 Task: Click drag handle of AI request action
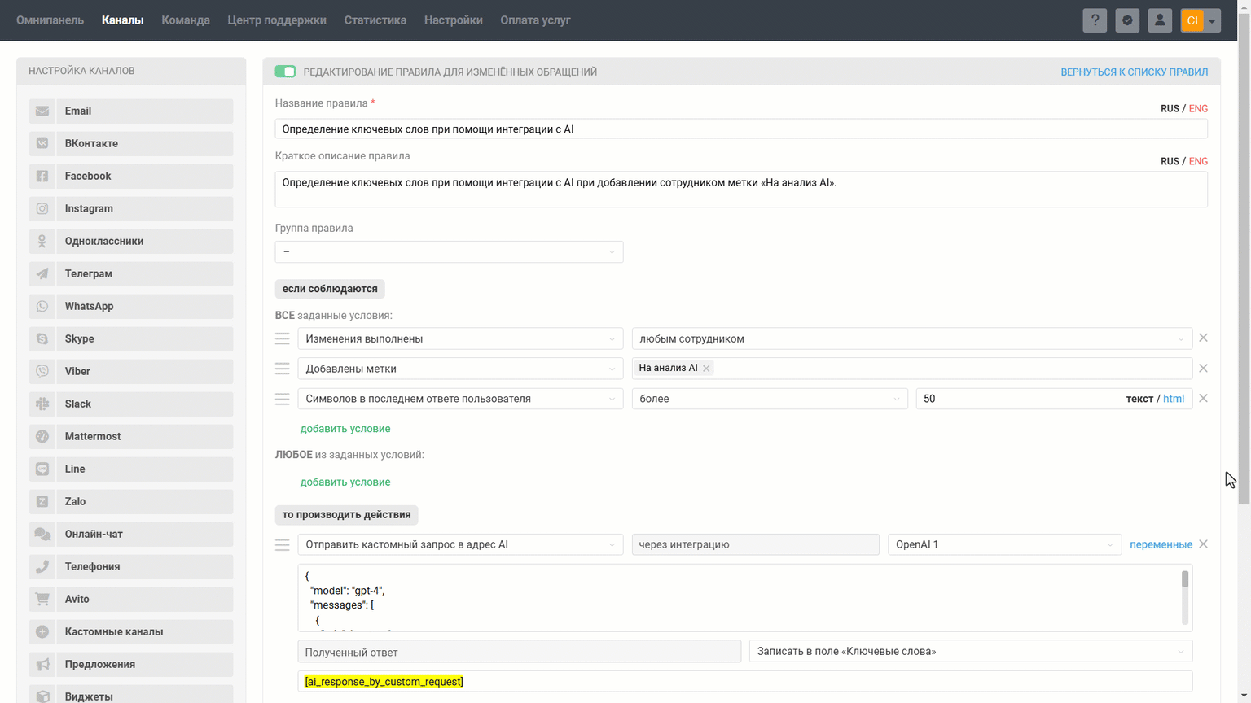[283, 544]
